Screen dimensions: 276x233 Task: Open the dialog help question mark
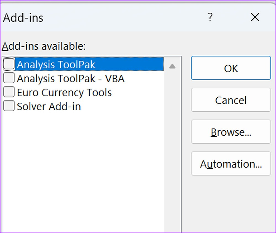[x=210, y=17]
